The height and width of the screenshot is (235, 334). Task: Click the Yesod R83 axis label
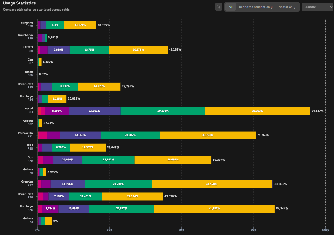pyautogui.click(x=29, y=110)
